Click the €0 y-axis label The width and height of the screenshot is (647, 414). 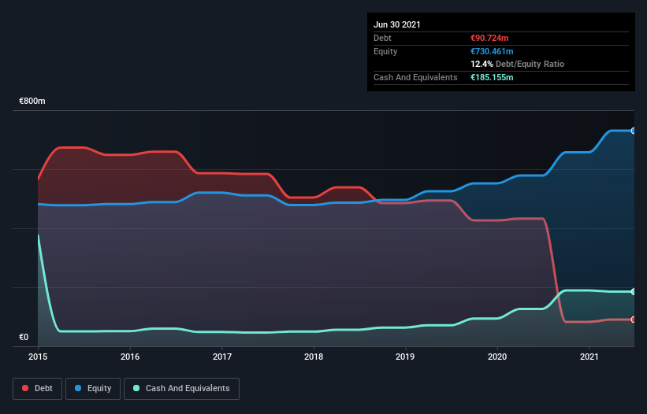(x=24, y=337)
